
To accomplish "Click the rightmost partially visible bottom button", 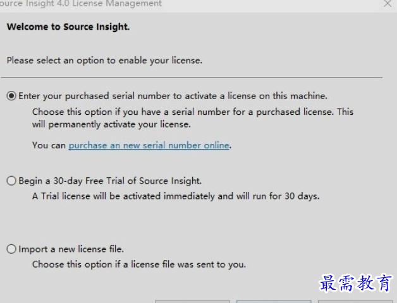I will pyautogui.click(x=355, y=302).
